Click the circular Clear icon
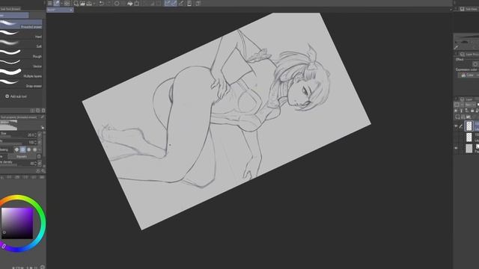The height and width of the screenshot is (269, 479). pyautogui.click(x=117, y=4)
